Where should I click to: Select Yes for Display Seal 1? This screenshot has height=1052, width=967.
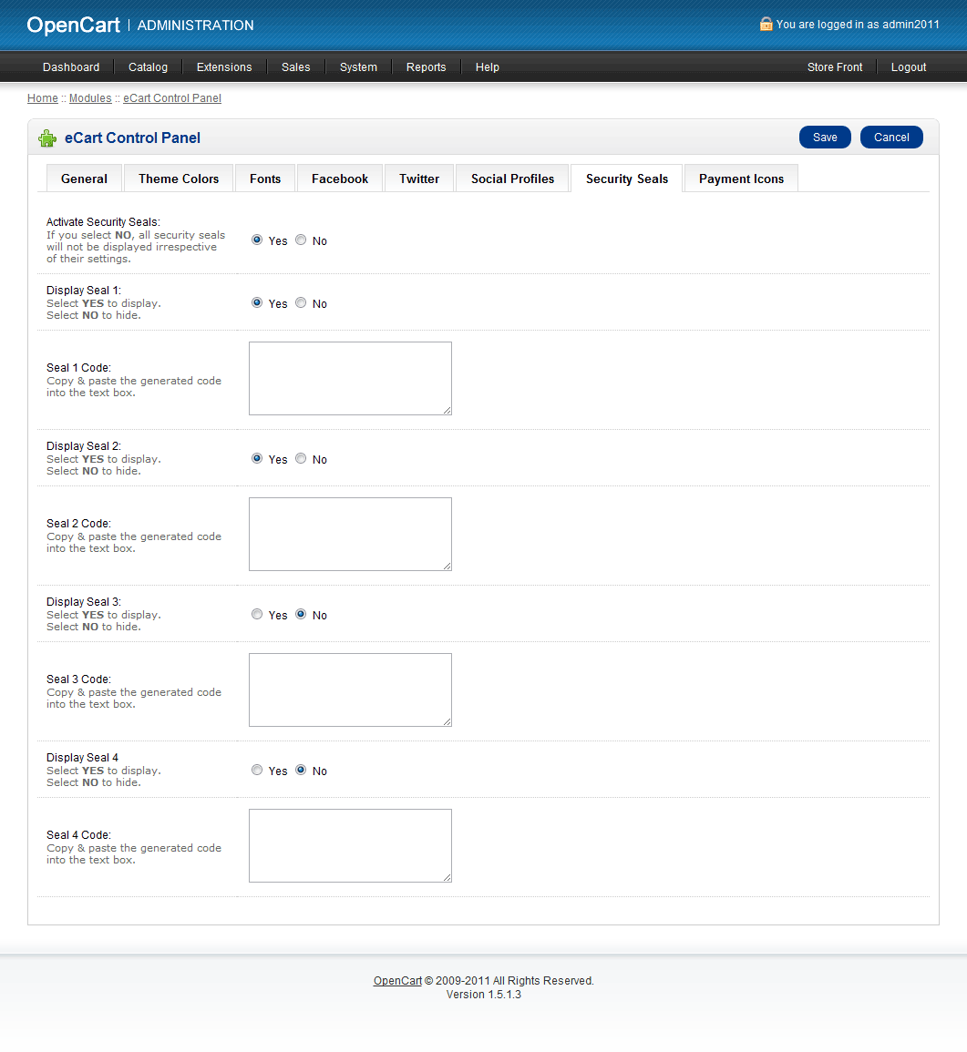point(257,303)
